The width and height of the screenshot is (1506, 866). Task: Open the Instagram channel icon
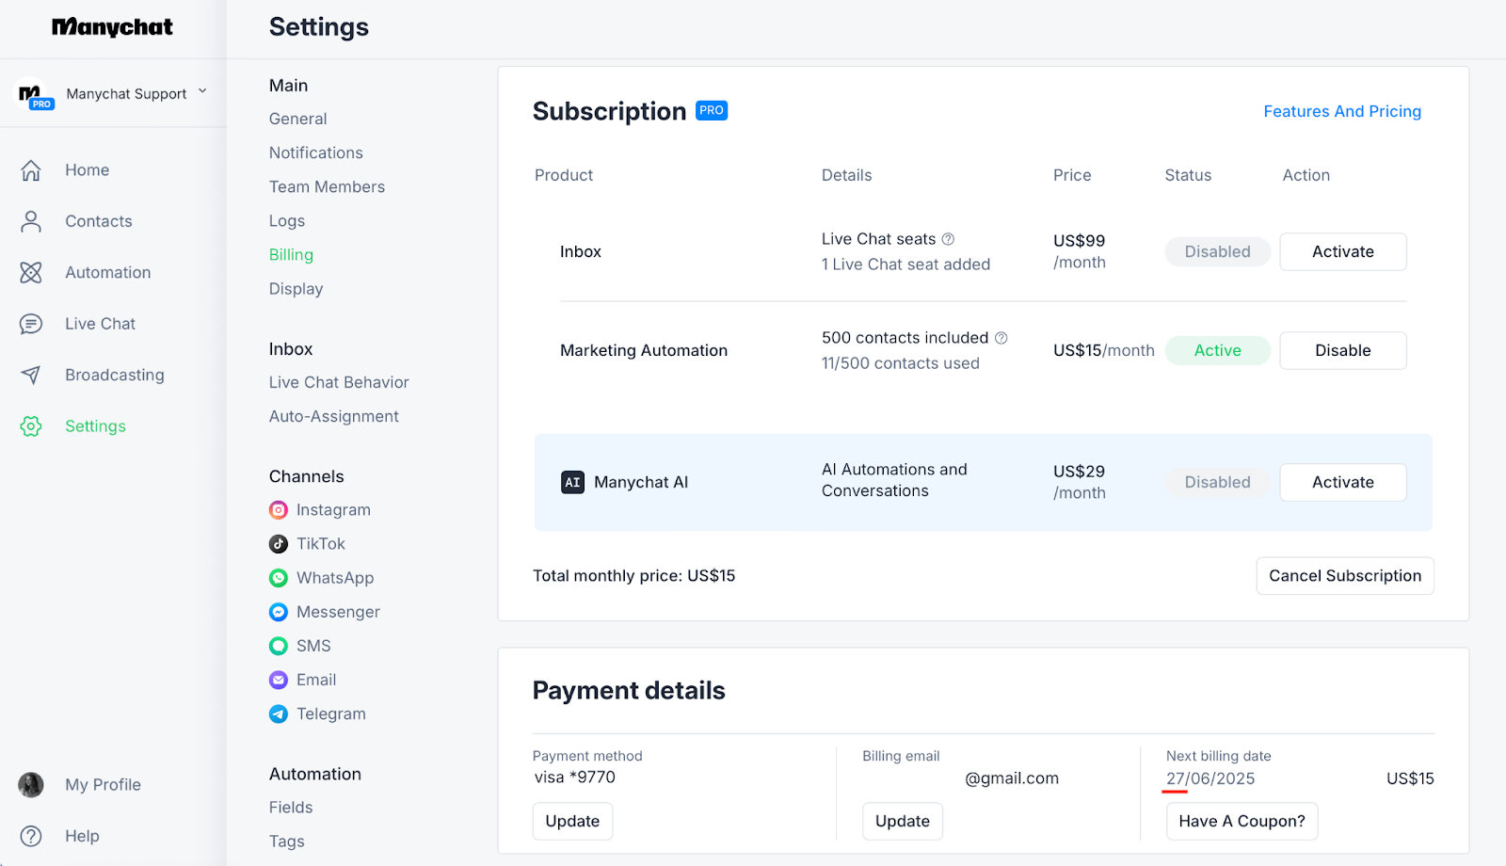pos(279,510)
